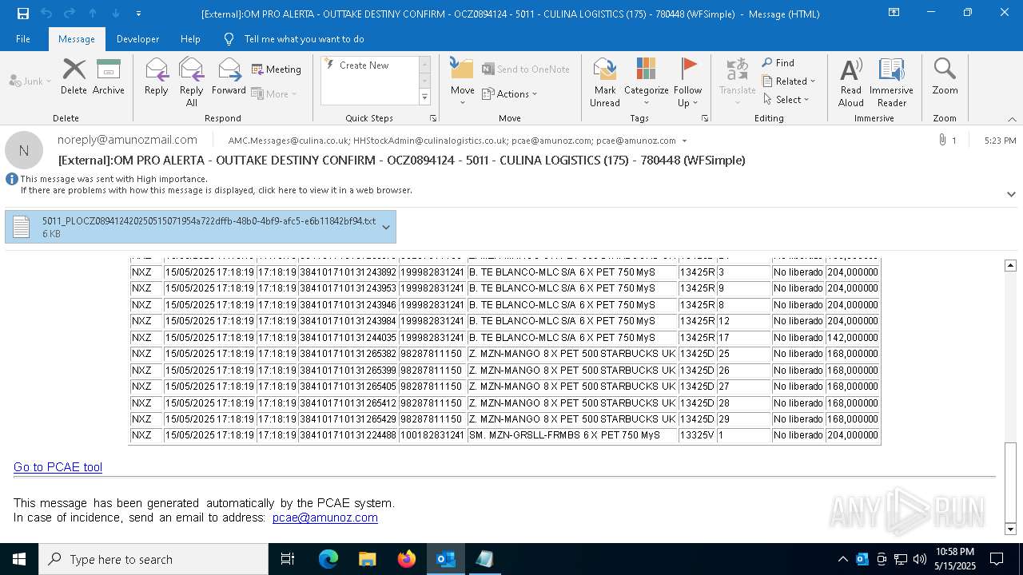Screen dimensions: 1023x575
Task: Click the pcae@amunoz.com email link
Action: point(324,517)
